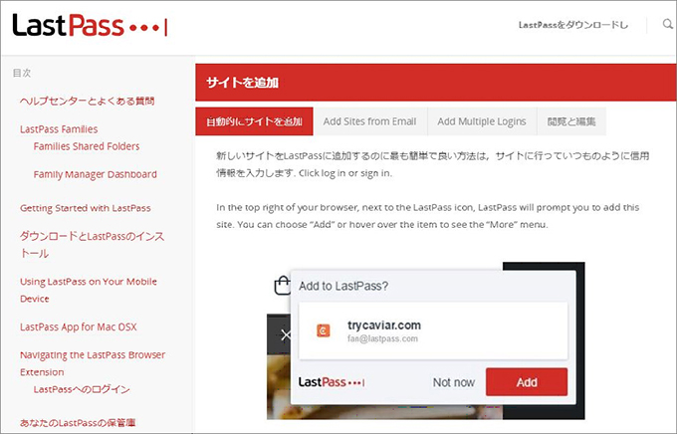The width and height of the screenshot is (677, 434).
Task: Switch to Add Sites from Email tab
Action: pos(369,121)
